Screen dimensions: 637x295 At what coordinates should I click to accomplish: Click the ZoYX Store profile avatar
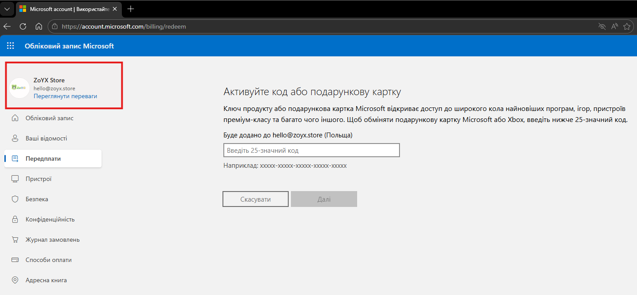(19, 88)
